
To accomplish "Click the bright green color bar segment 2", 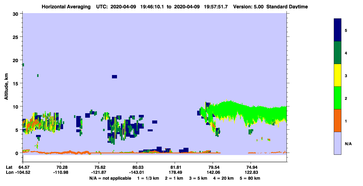I will pos(338,98).
